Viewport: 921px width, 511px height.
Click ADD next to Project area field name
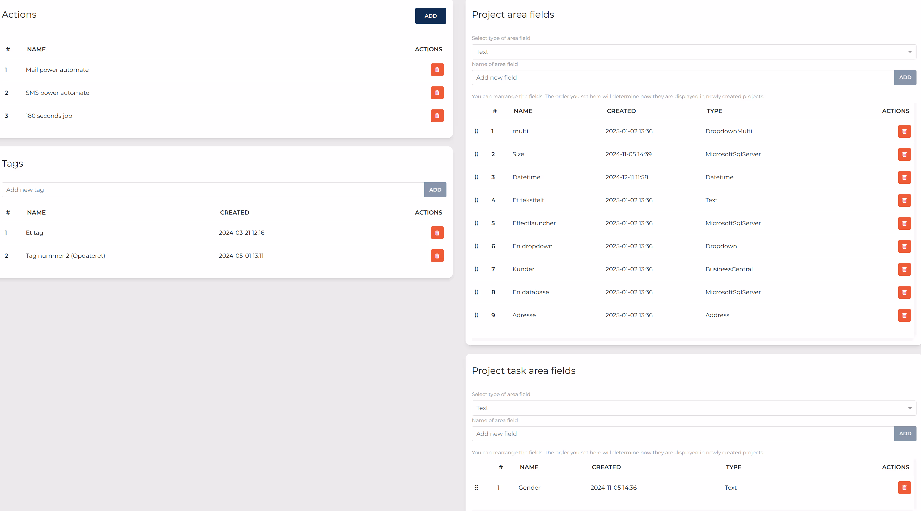904,77
